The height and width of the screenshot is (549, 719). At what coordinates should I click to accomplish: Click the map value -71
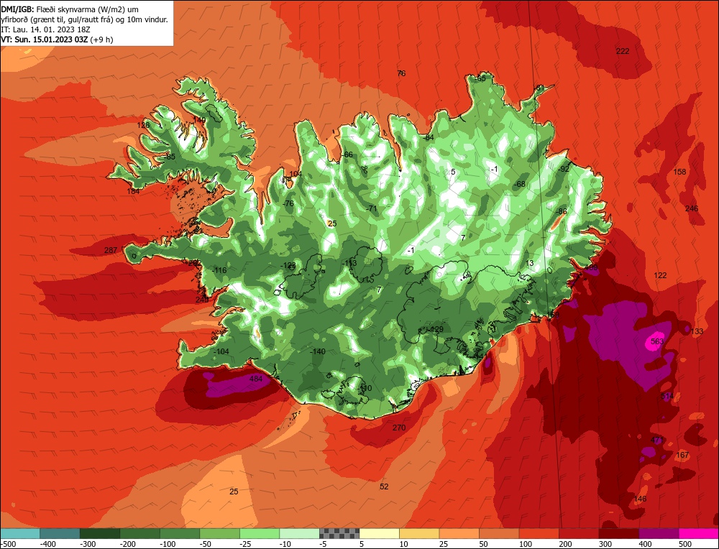(x=371, y=208)
